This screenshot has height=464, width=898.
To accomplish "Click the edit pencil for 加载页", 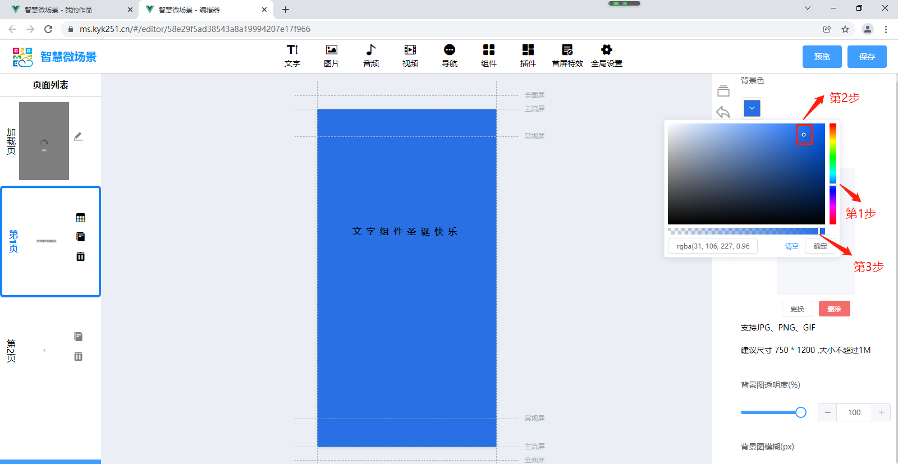I will coord(78,136).
